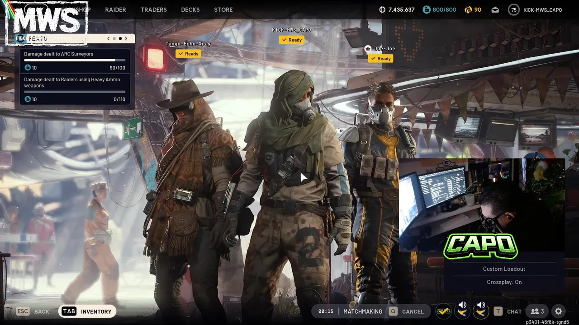Click the Heavy Ammo feat progress bar
579x325 pixels.
(x=75, y=92)
